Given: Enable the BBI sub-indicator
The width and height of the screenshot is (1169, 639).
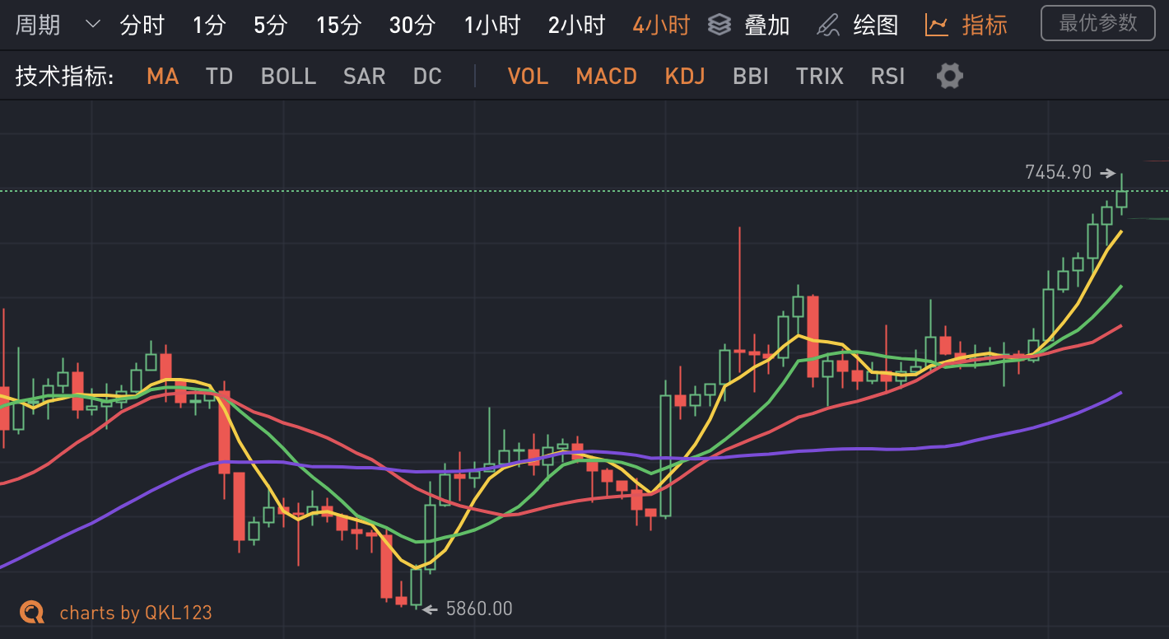Looking at the screenshot, I should tap(751, 77).
